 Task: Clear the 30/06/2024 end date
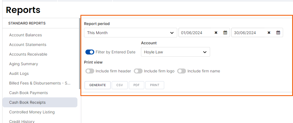[x=269, y=33]
